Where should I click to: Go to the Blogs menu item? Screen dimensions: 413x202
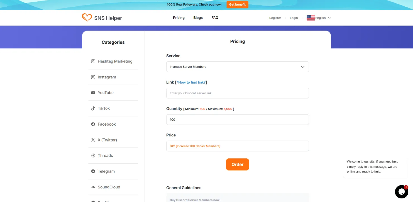pos(198,18)
